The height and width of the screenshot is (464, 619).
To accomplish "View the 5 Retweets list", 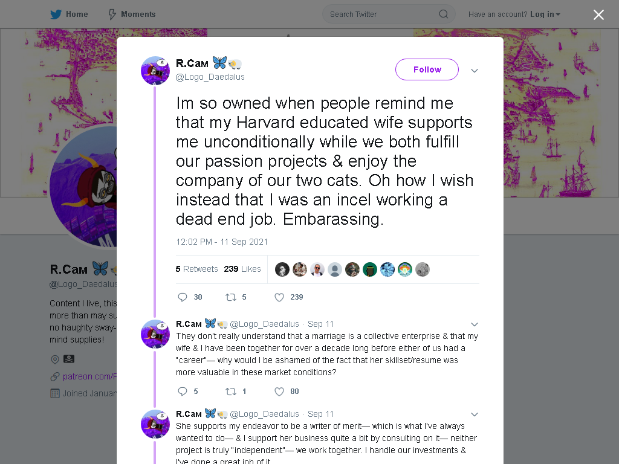I will (x=196, y=269).
